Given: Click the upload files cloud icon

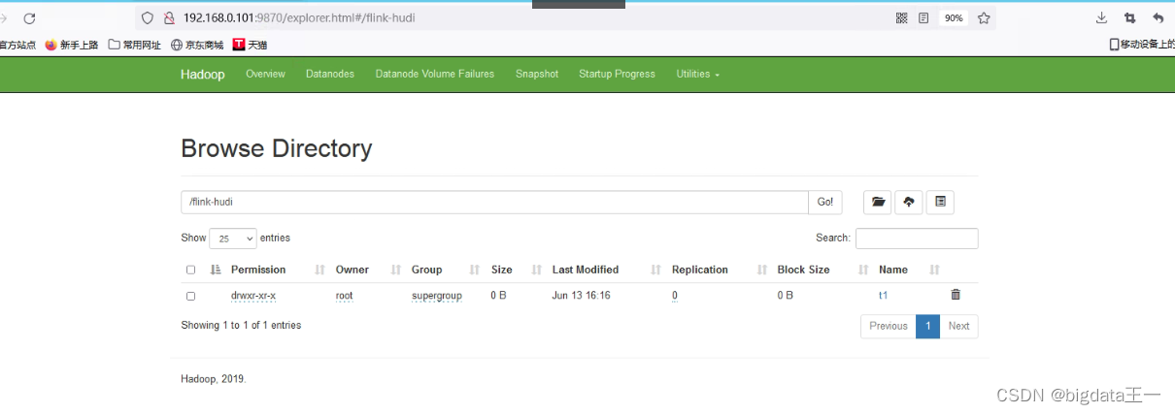Looking at the screenshot, I should 908,202.
